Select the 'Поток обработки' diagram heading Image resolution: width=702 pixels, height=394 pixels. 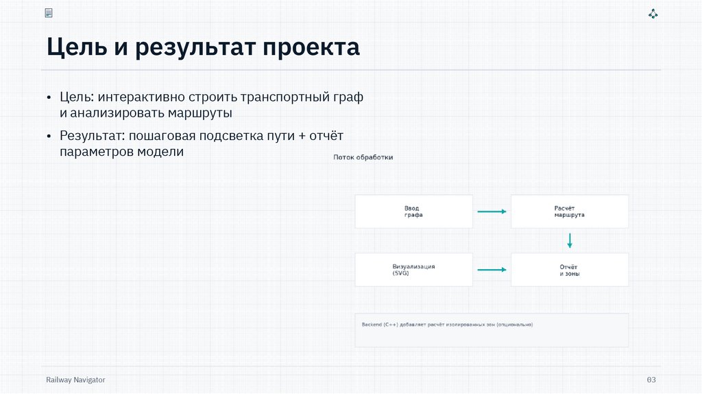(363, 157)
